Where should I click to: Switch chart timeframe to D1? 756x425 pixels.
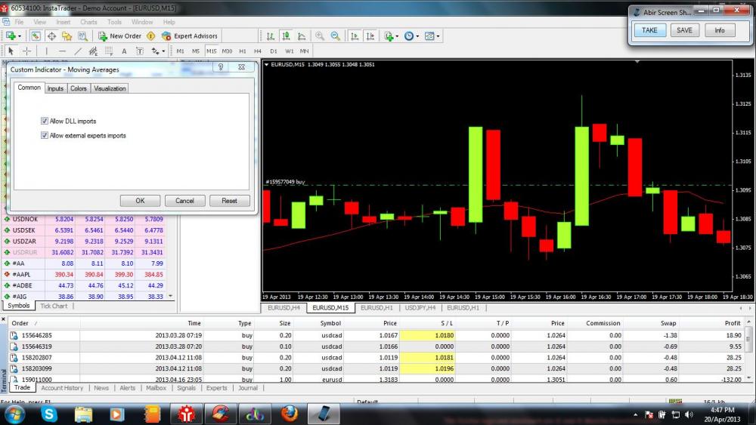pyautogui.click(x=274, y=51)
